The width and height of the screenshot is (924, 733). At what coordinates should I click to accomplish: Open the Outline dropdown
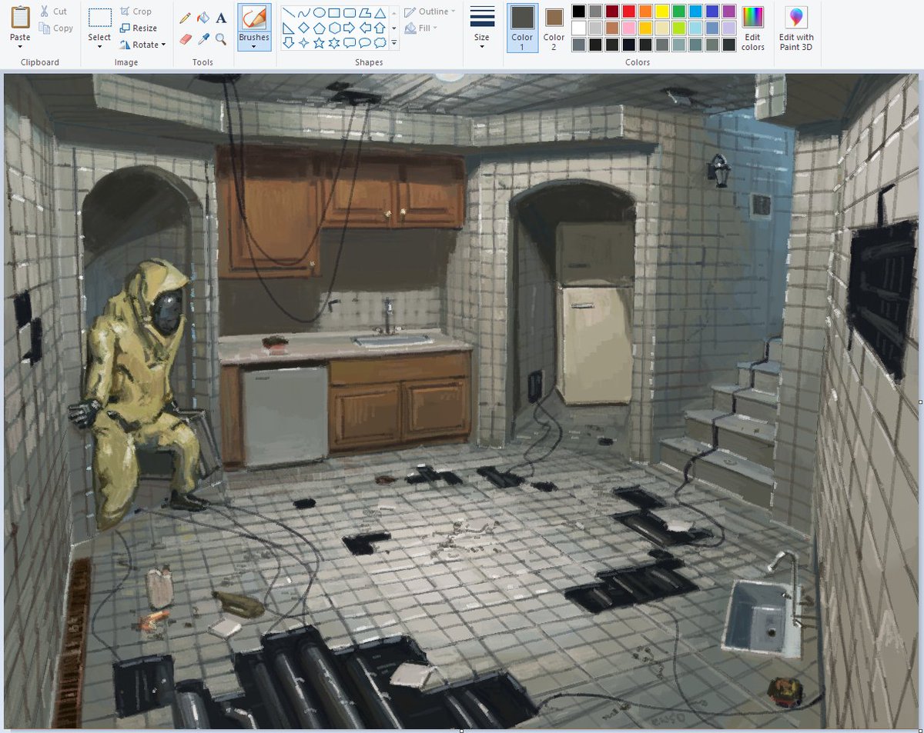(430, 12)
